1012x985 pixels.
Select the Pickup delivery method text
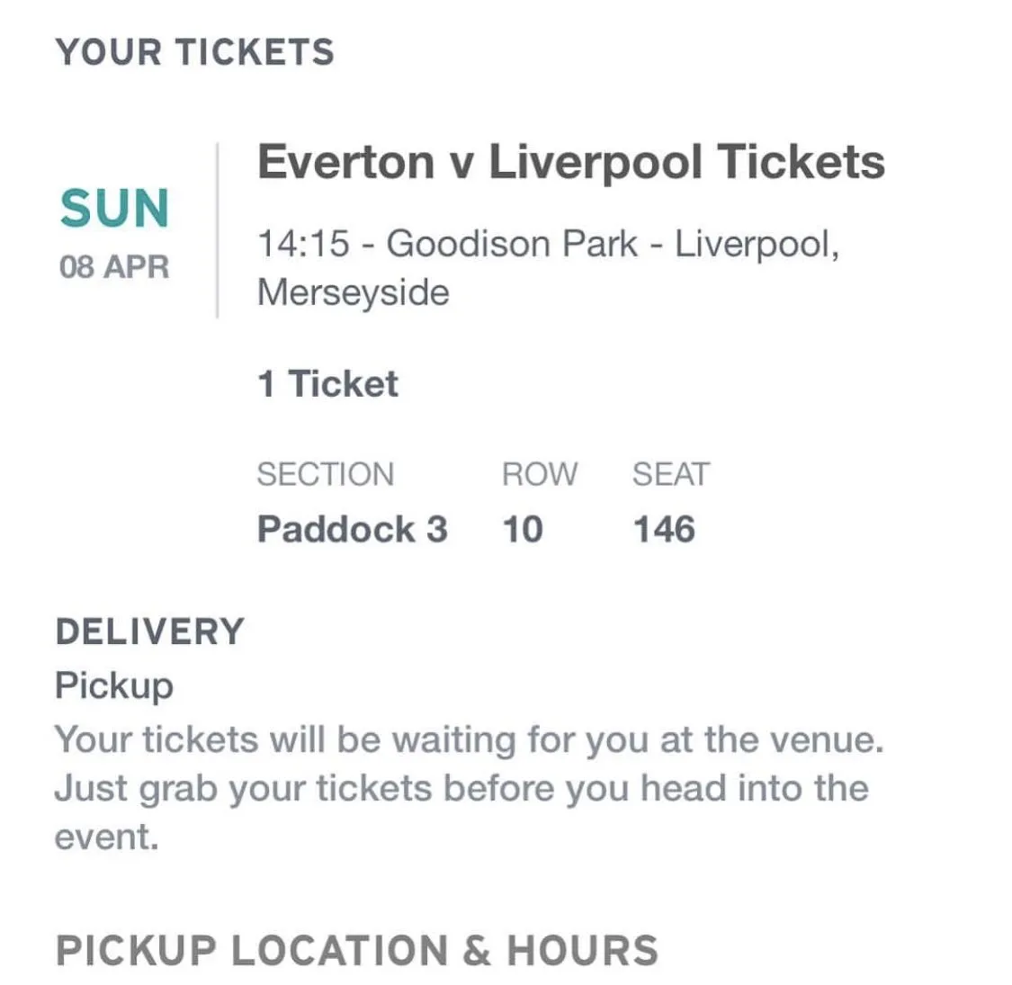[x=113, y=685]
